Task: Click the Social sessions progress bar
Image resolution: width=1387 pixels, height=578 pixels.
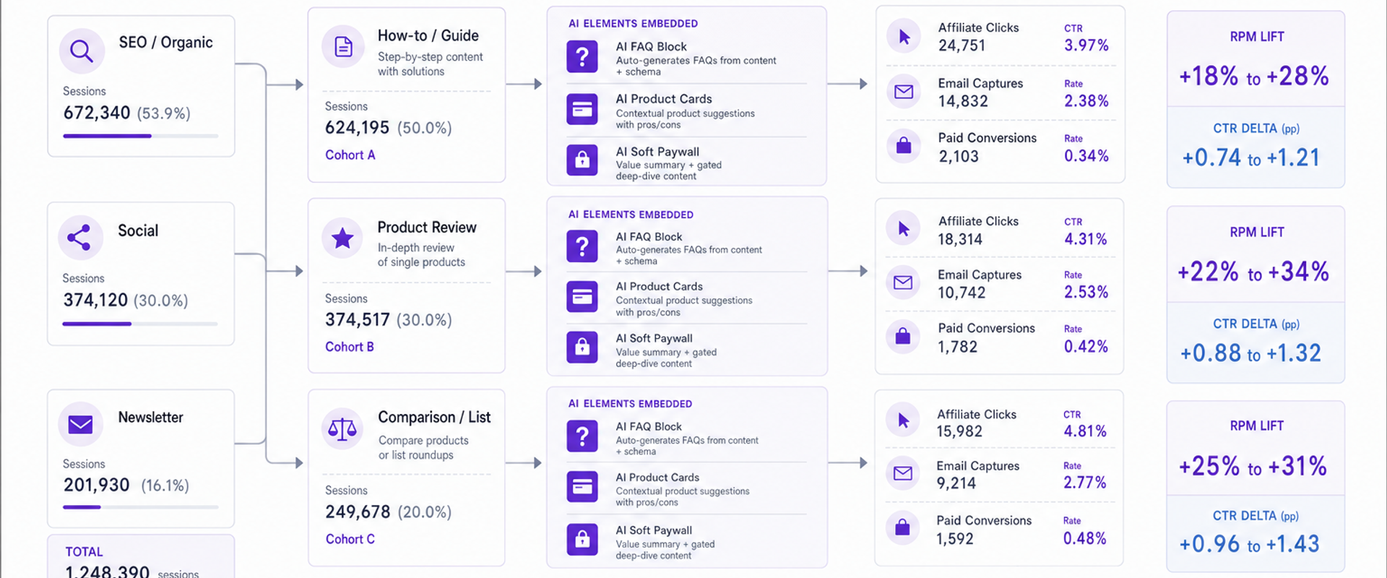Action: tap(140, 324)
